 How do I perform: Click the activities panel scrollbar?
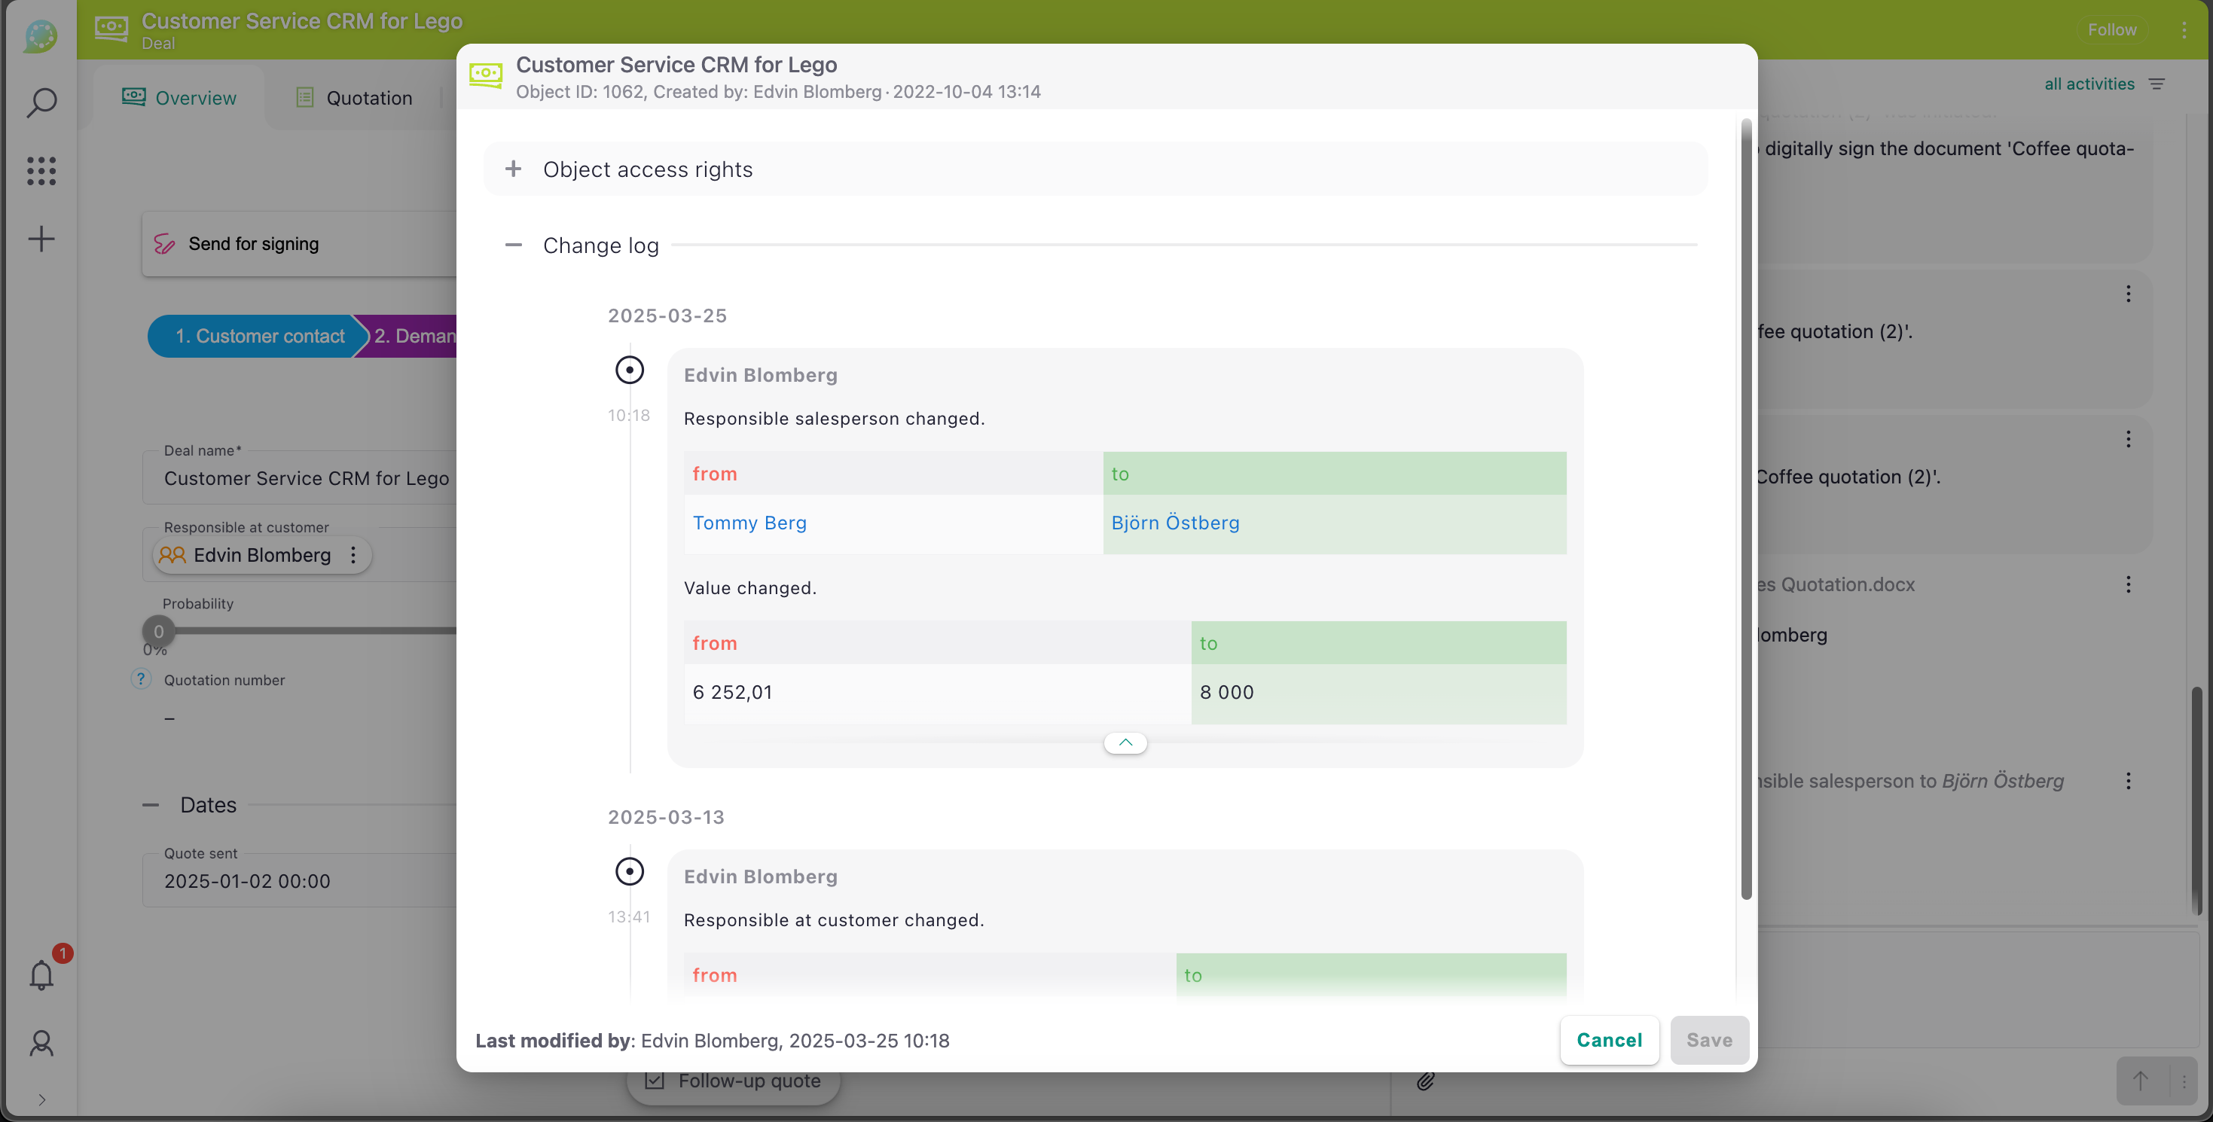pyautogui.click(x=2195, y=799)
